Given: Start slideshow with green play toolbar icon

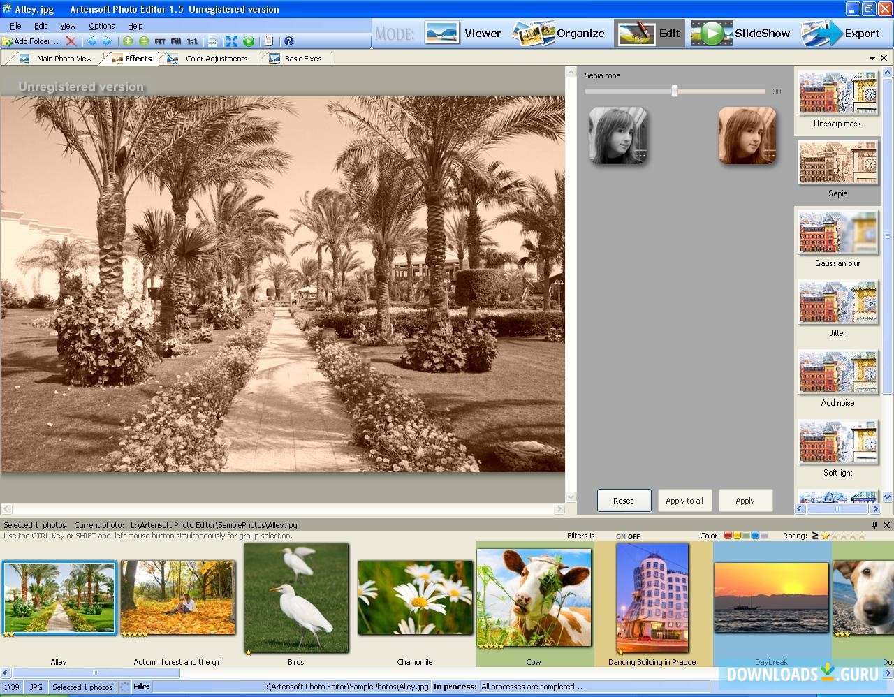Looking at the screenshot, I should [249, 41].
